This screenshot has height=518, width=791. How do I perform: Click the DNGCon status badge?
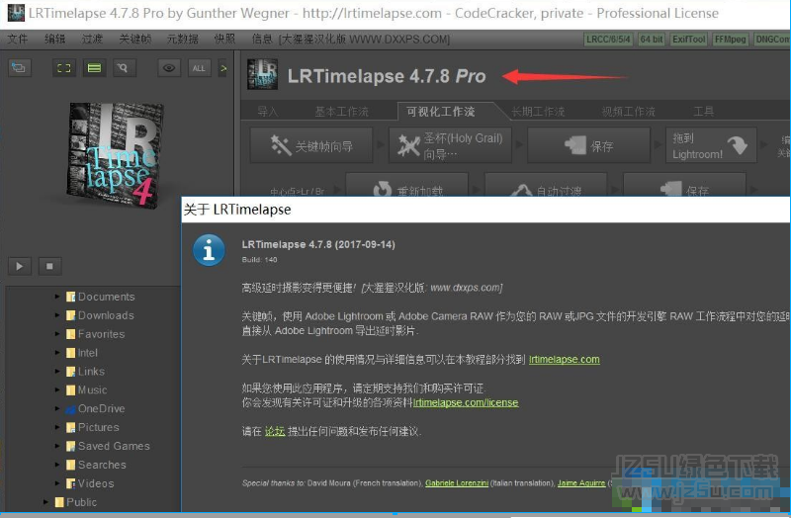pyautogui.click(x=772, y=40)
